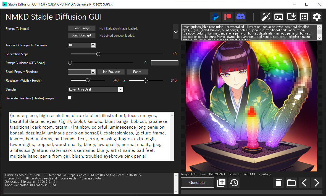Enable Generate Seamless (Tileable) Images checkbox

pos(70,98)
